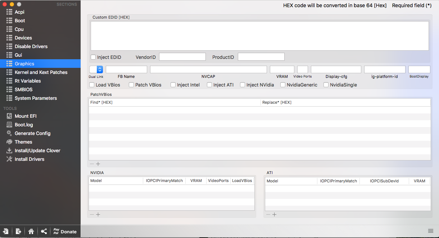This screenshot has height=238, width=439.
Task: Click the NVIDIA table VRAM column header
Action: (x=196, y=181)
